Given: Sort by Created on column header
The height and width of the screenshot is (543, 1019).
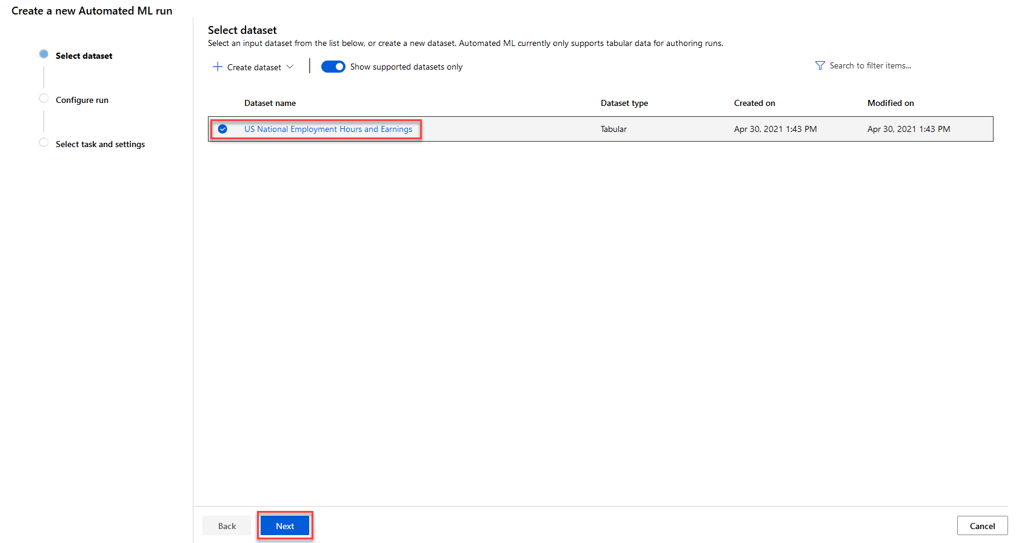Looking at the screenshot, I should pyautogui.click(x=754, y=103).
